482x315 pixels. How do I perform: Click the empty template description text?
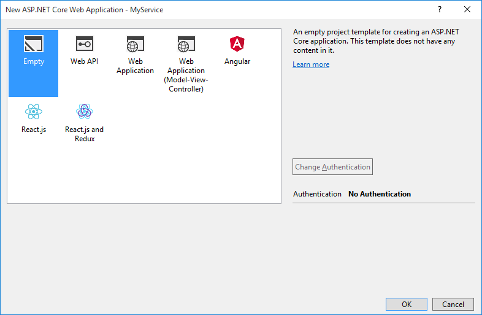tap(376, 41)
